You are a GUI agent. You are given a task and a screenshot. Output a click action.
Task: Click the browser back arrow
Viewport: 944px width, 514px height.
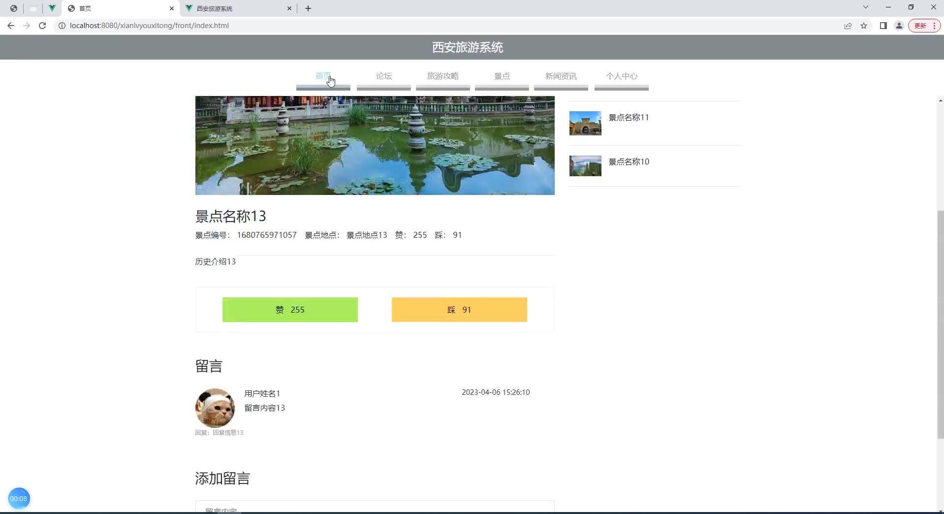click(11, 26)
